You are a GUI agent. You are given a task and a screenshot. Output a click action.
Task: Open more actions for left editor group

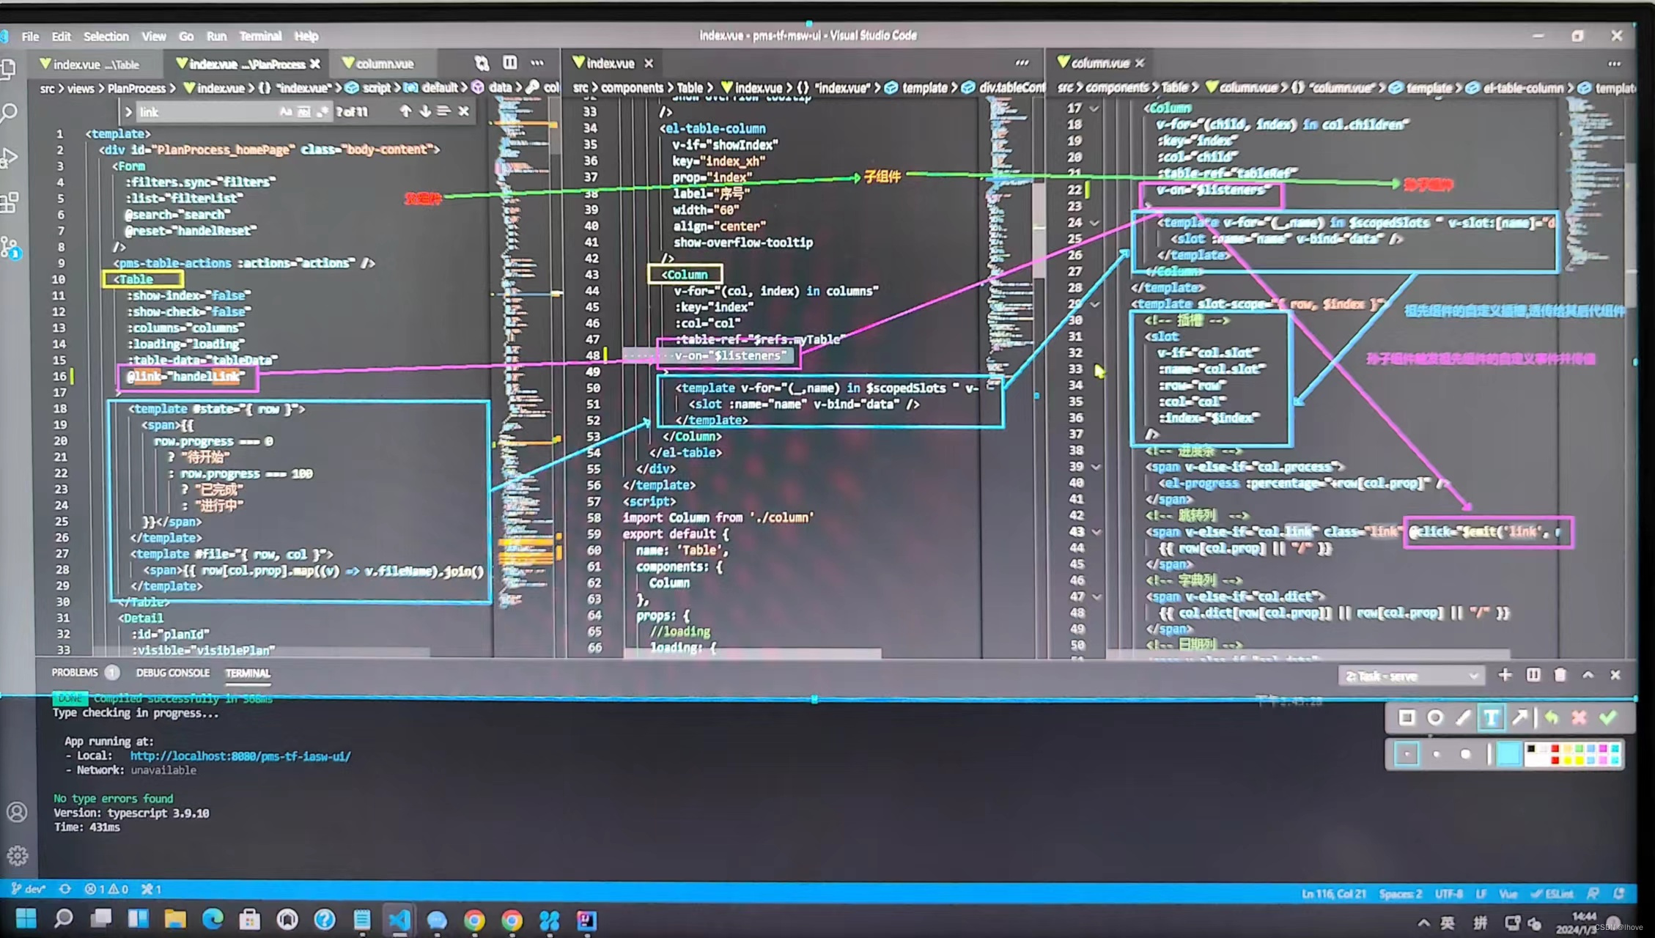tap(537, 63)
